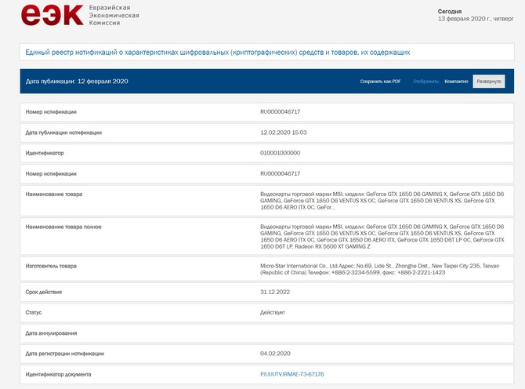
Task: Click the Срок действия label
Action: pyautogui.click(x=44, y=293)
